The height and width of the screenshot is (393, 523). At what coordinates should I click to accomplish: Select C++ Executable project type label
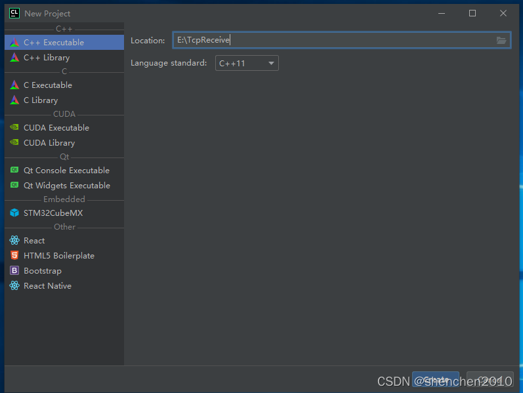tap(54, 43)
